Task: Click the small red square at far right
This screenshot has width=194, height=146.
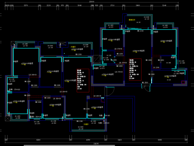Action: tap(183, 82)
